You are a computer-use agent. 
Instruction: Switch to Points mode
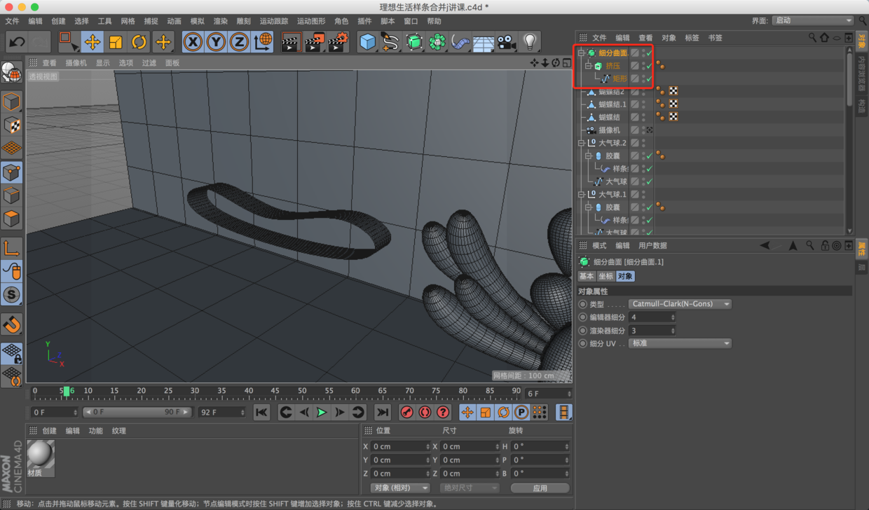pos(11,172)
